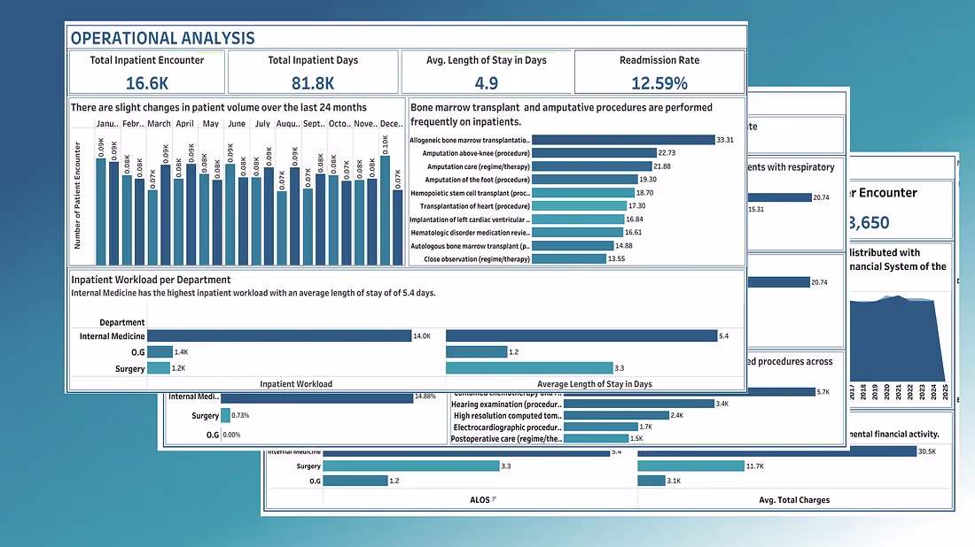The height and width of the screenshot is (547, 975).
Task: Click the Inpatient Workload axis label
Action: pyautogui.click(x=296, y=384)
